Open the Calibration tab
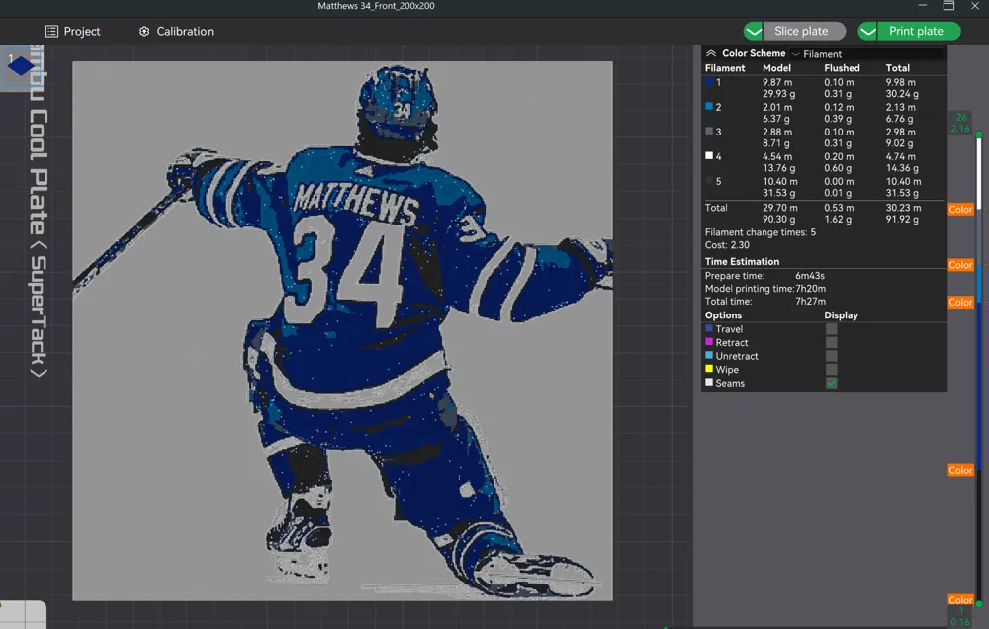This screenshot has width=989, height=629. 176,31
